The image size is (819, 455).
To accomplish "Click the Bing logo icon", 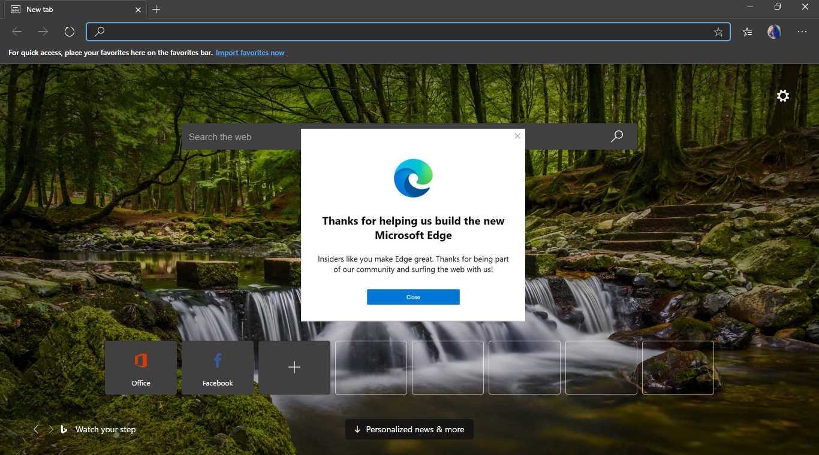I will click(x=64, y=429).
